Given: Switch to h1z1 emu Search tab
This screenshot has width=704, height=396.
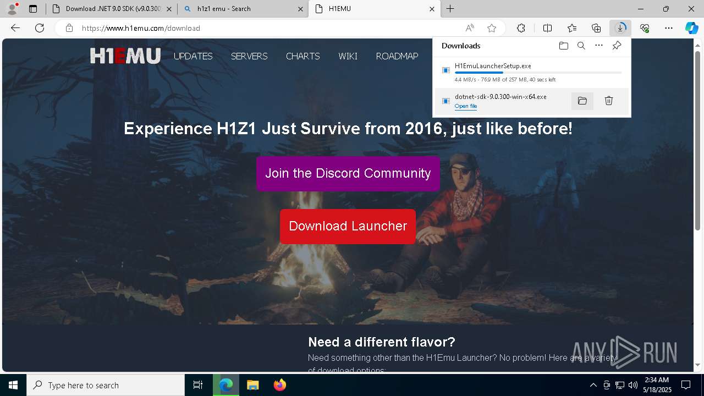Looking at the screenshot, I should [243, 9].
